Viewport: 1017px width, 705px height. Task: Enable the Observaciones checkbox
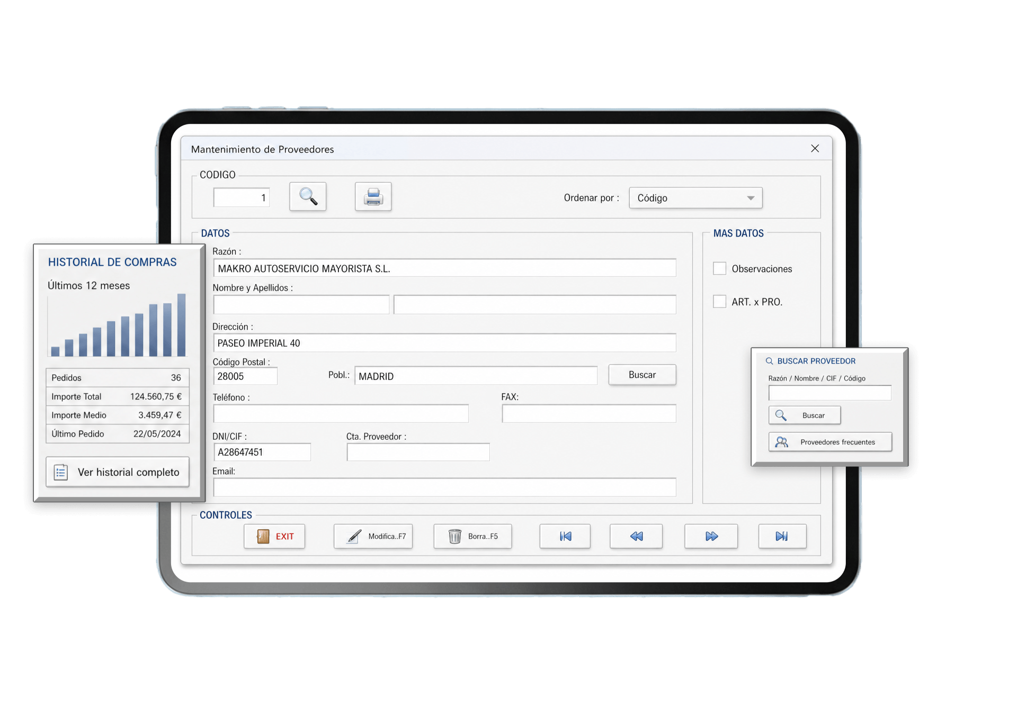(x=719, y=268)
